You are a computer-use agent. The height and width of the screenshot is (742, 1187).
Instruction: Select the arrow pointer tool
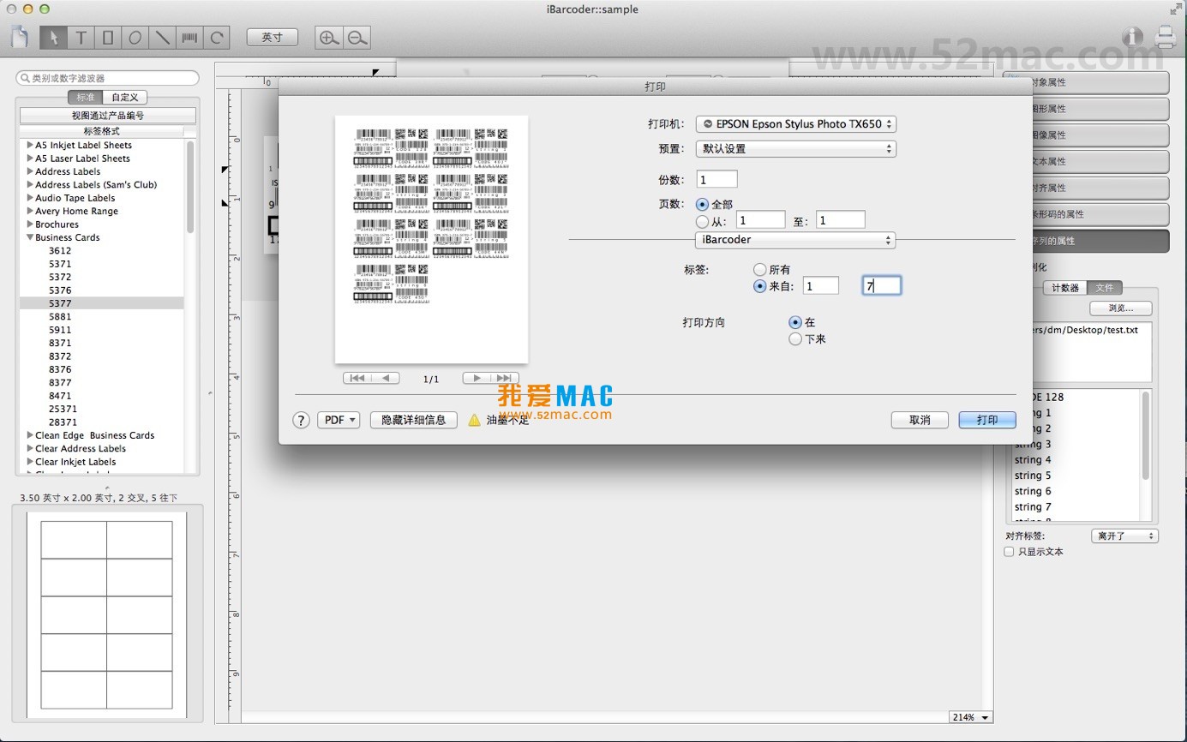pos(53,38)
